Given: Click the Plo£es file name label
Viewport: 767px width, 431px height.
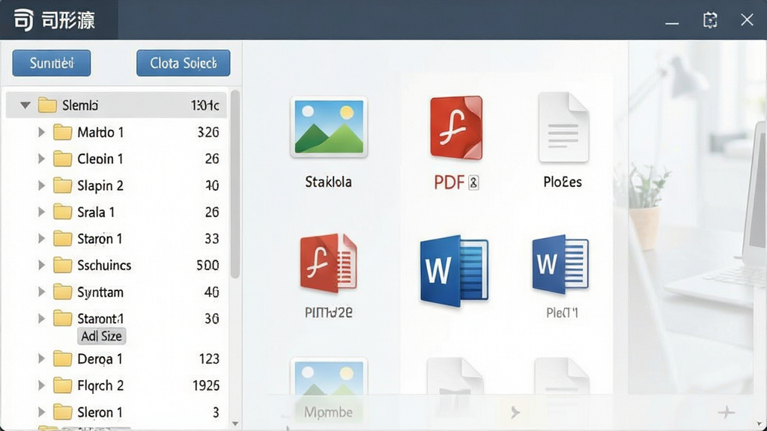Looking at the screenshot, I should pos(563,183).
